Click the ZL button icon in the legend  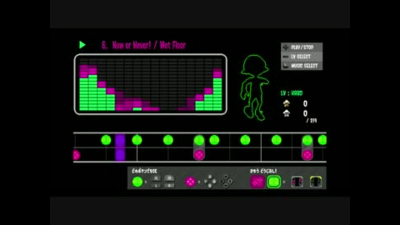pos(156,178)
